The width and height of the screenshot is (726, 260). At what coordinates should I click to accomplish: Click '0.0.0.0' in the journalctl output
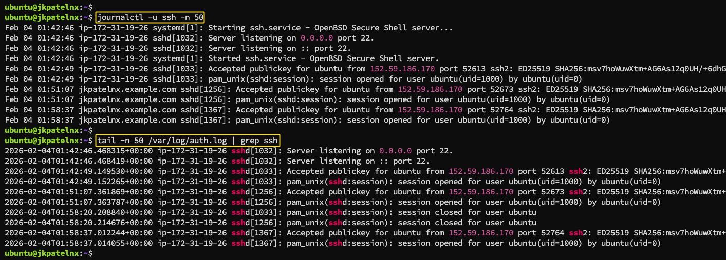pyautogui.click(x=317, y=38)
